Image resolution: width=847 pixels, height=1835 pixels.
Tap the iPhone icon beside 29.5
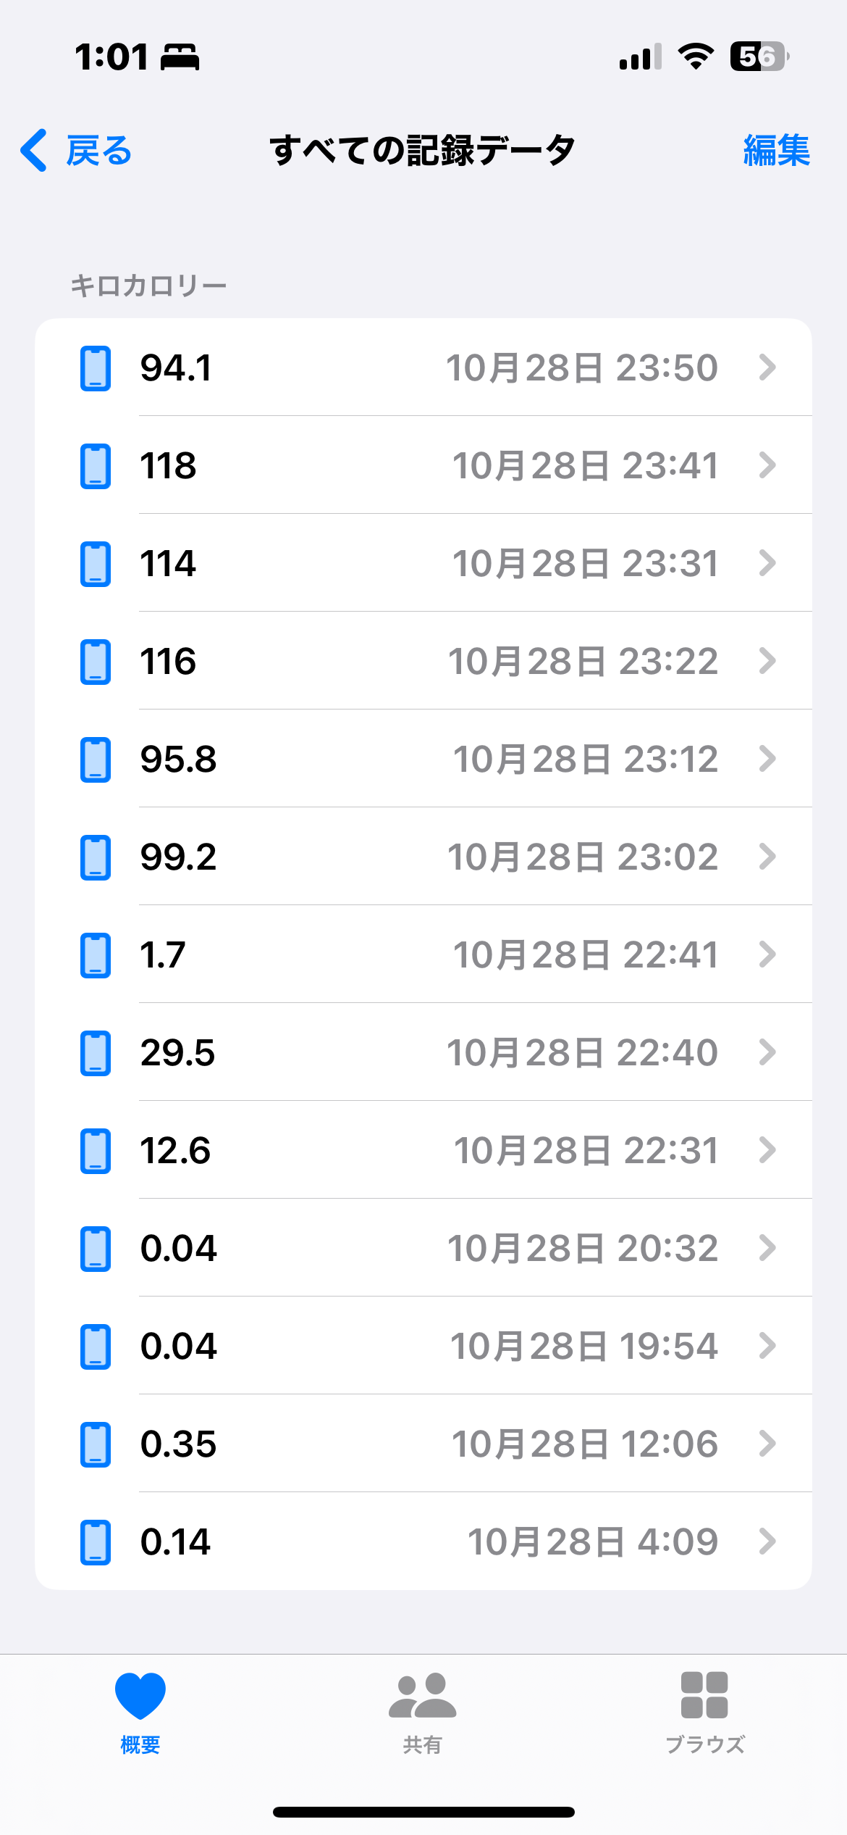pyautogui.click(x=95, y=1053)
